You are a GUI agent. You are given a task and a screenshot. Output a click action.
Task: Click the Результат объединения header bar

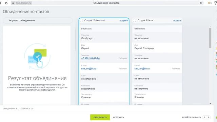(38, 20)
